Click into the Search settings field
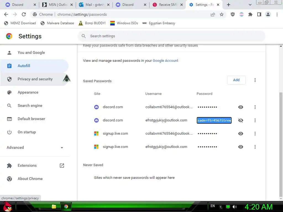 click(x=171, y=36)
